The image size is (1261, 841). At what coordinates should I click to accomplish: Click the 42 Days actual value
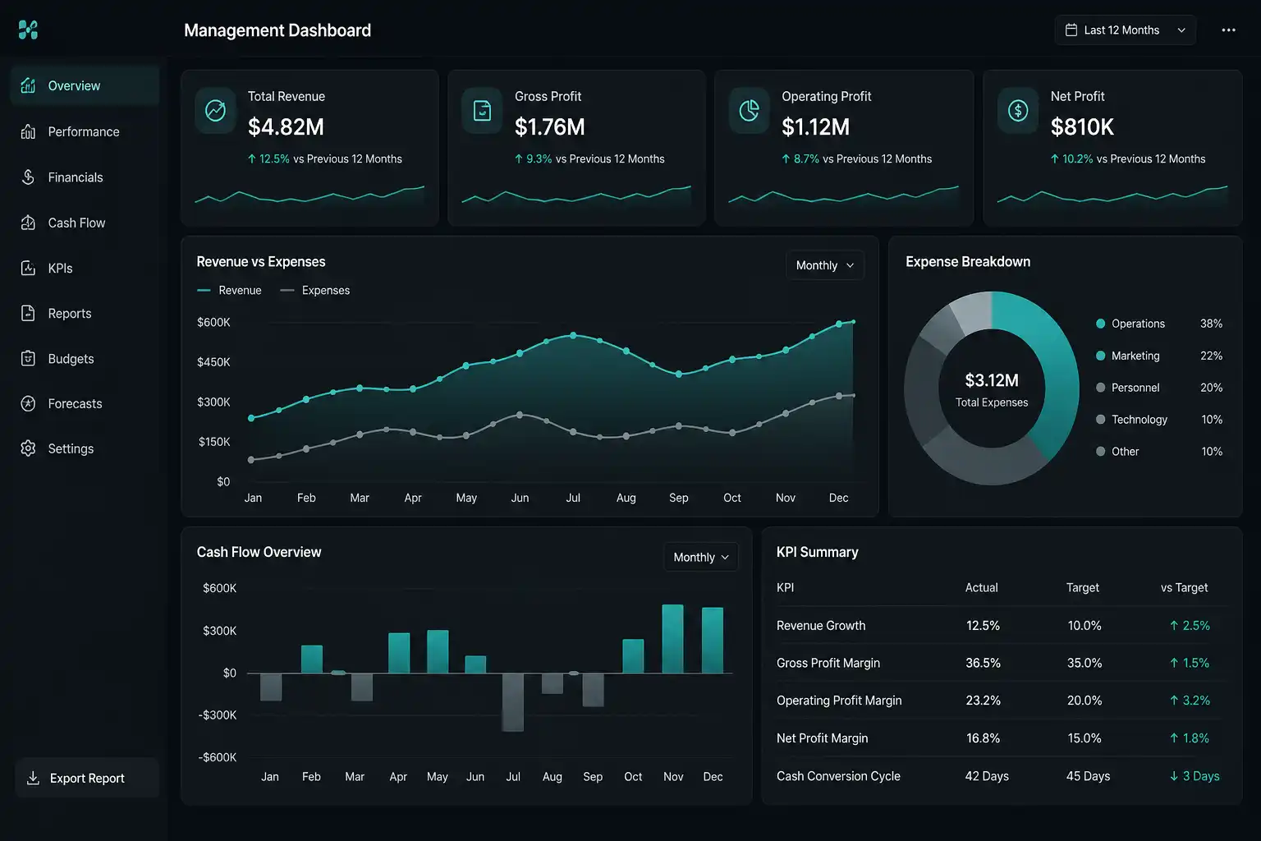[987, 776]
